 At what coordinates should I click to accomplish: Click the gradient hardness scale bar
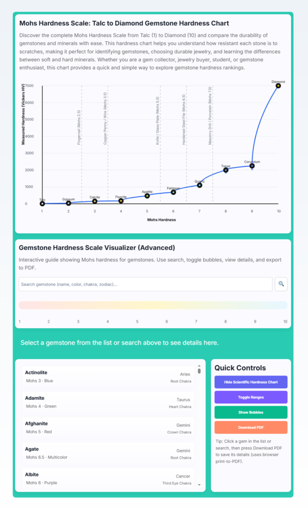tap(153, 305)
